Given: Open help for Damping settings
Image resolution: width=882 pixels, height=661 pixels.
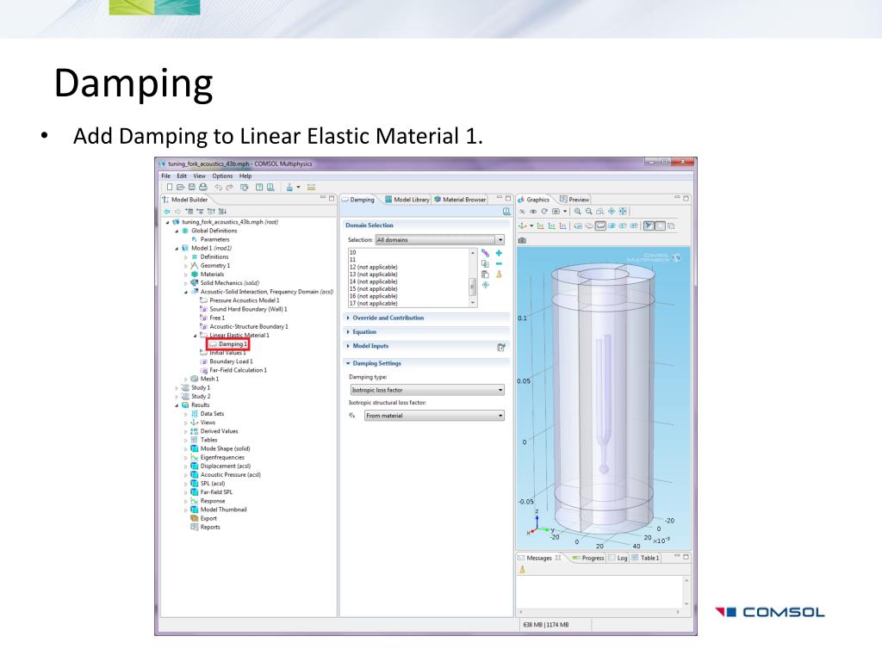Looking at the screenshot, I should [506, 212].
